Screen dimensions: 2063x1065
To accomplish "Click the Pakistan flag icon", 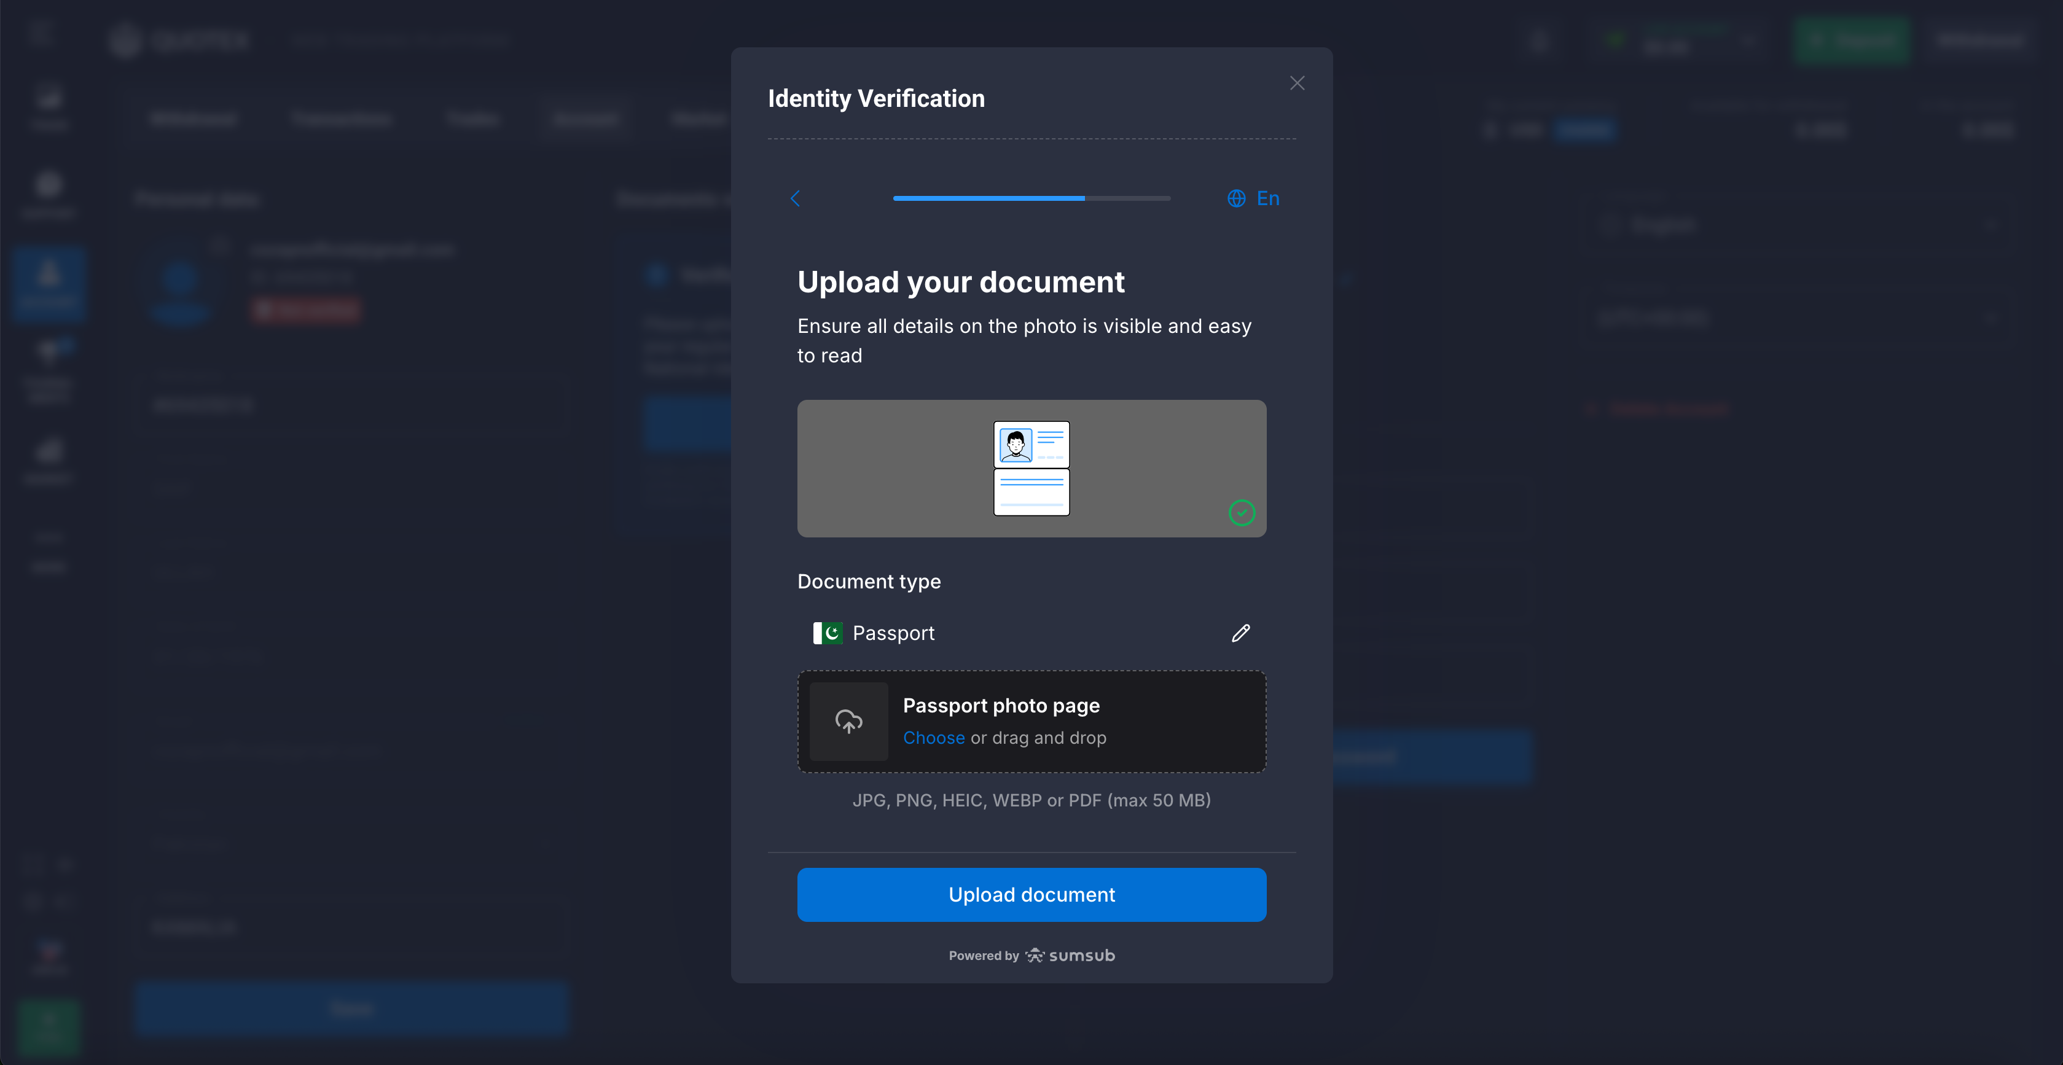I will point(828,633).
